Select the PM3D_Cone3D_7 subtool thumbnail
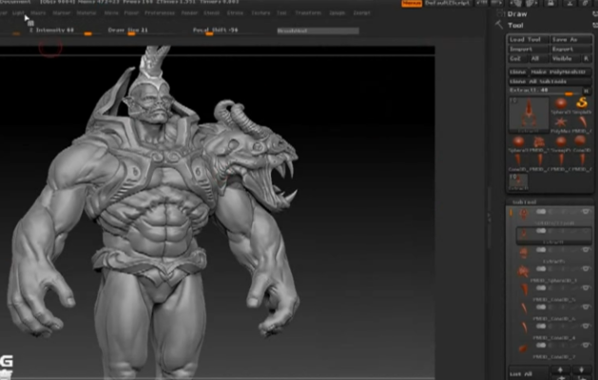The width and height of the screenshot is (598, 380). coord(523,347)
